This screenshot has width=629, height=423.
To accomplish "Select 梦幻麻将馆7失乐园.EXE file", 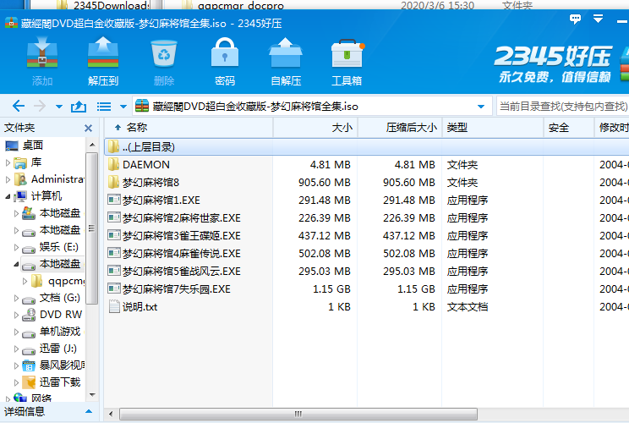I will (176, 289).
